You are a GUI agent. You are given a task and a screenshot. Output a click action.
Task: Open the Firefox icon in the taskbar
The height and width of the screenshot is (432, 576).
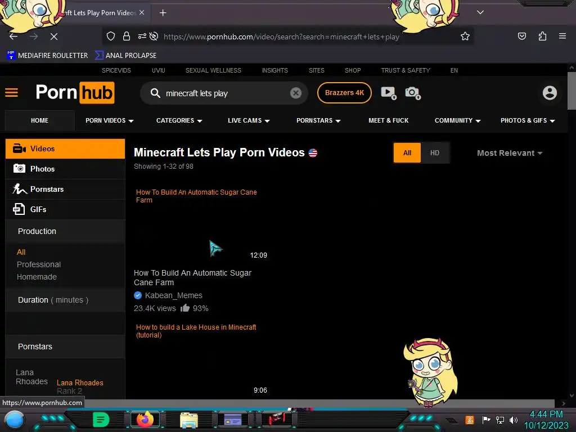[145, 420]
